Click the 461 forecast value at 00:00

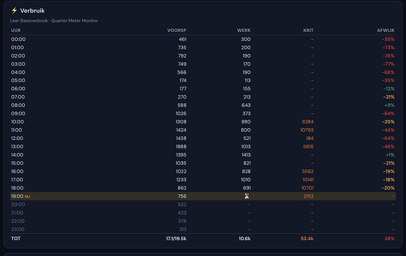pos(182,39)
